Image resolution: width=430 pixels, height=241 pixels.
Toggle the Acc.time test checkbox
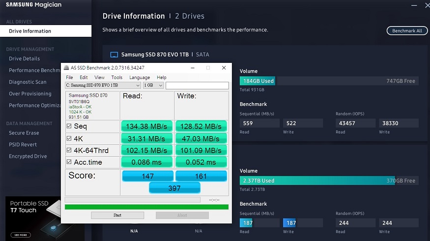point(69,162)
